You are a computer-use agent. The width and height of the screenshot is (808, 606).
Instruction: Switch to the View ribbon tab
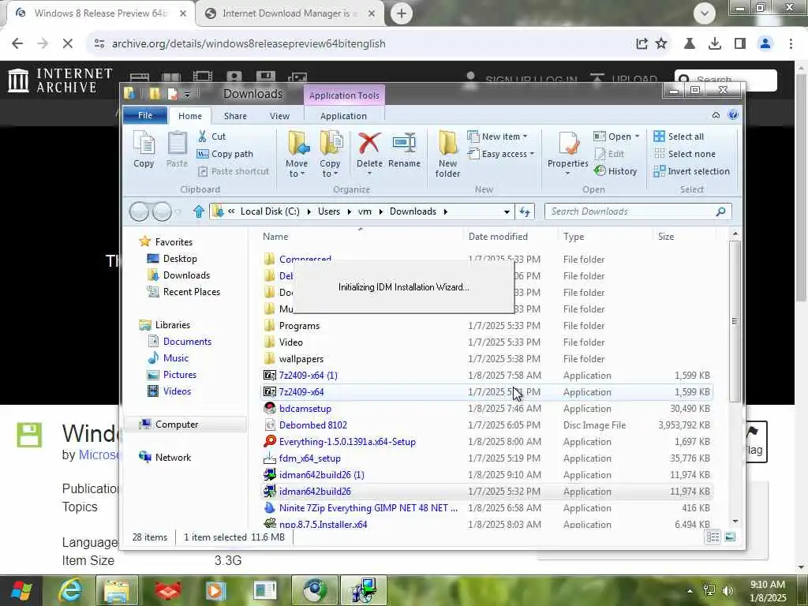click(279, 116)
